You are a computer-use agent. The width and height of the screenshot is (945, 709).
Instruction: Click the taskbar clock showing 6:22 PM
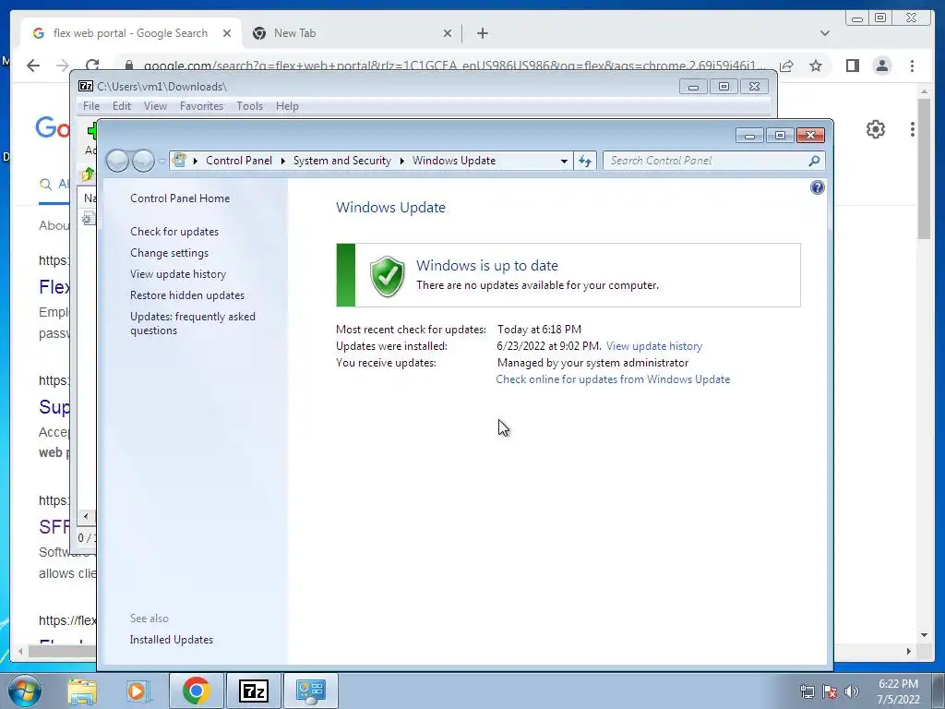tap(898, 684)
